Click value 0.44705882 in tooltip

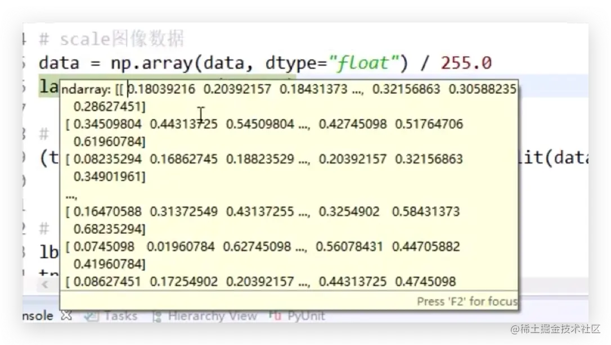click(x=426, y=247)
